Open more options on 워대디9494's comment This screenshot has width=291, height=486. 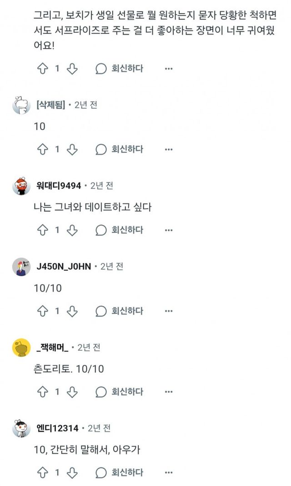pos(169,230)
